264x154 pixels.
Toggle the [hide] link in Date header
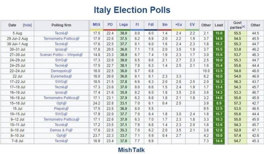[x=27, y=25]
